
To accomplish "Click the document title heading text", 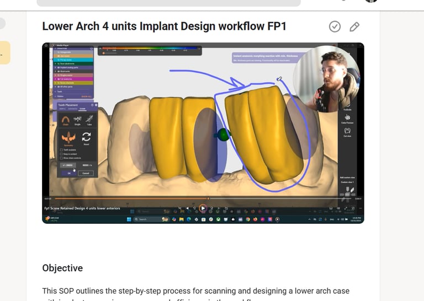I will point(164,26).
